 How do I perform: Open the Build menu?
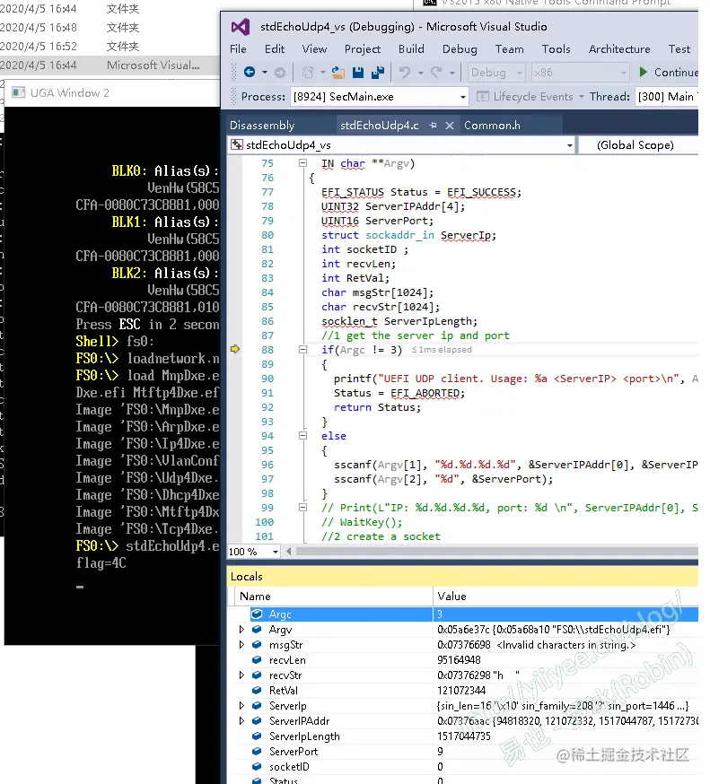click(x=411, y=49)
